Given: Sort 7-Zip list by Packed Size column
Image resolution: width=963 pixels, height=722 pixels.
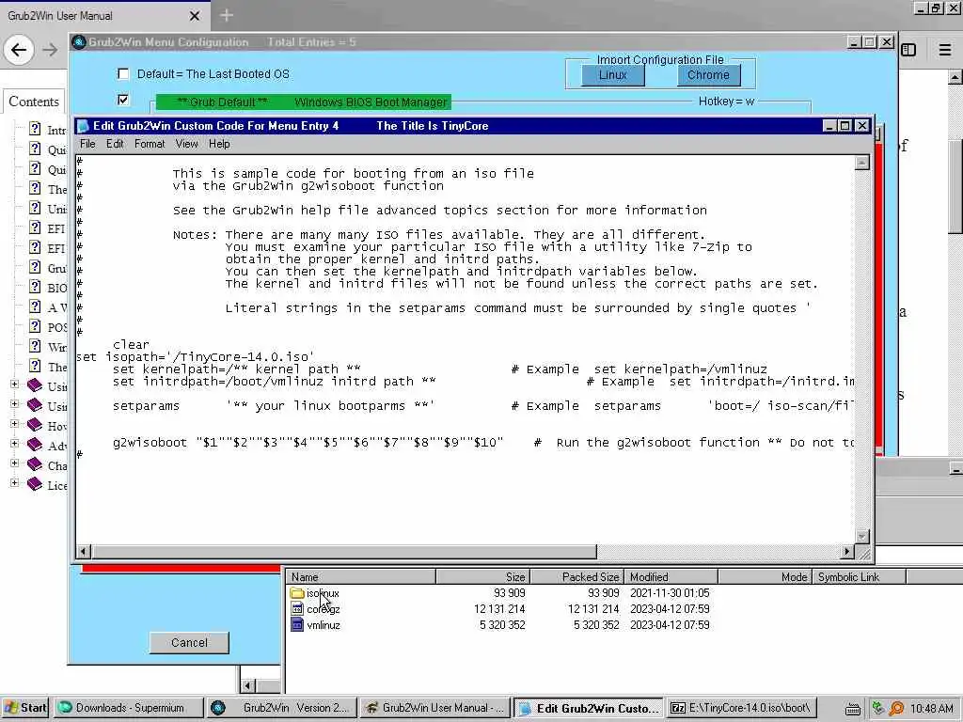Looking at the screenshot, I should 577,576.
